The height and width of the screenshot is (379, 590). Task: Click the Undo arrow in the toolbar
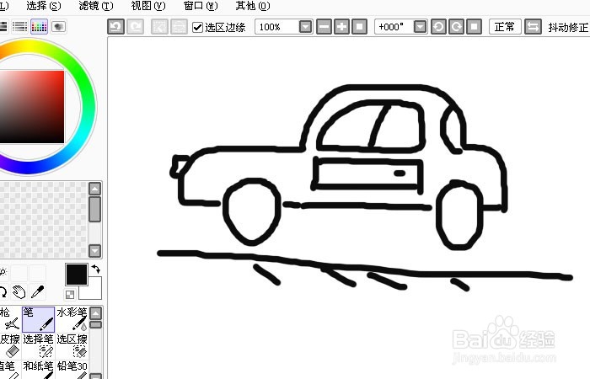click(x=116, y=27)
